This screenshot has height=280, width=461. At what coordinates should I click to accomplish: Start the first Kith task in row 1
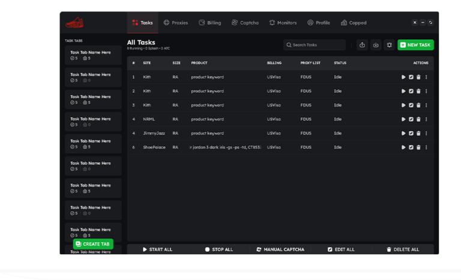[403, 77]
